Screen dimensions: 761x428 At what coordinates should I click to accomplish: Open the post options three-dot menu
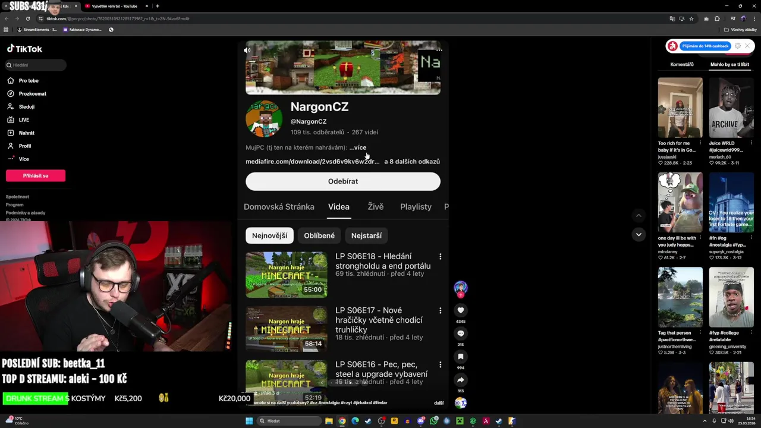click(439, 50)
